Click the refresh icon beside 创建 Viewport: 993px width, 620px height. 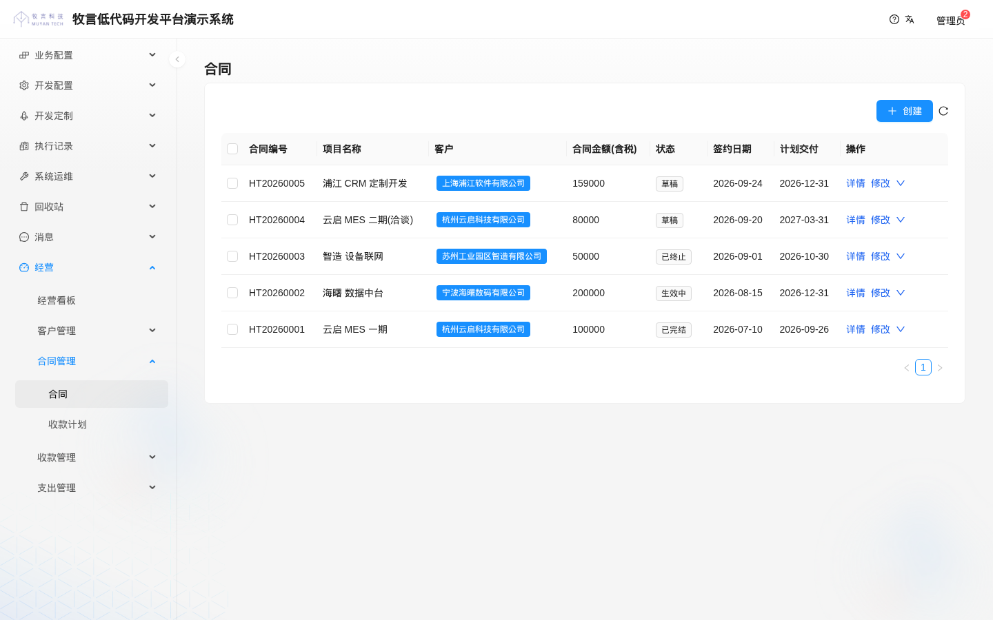click(943, 111)
